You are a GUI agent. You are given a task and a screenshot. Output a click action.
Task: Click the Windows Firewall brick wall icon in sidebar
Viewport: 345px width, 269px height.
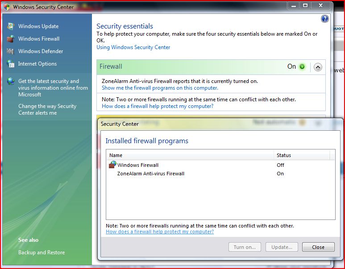click(10, 39)
